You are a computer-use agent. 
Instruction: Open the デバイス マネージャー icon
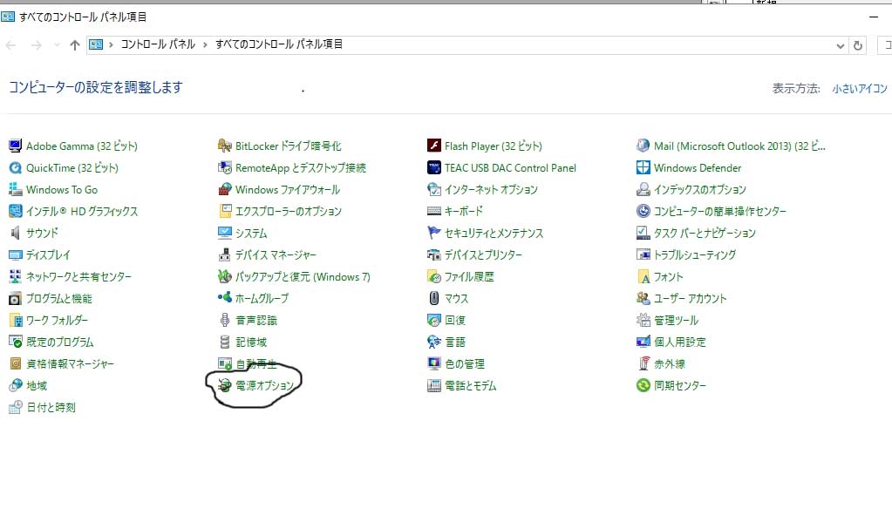click(x=225, y=254)
